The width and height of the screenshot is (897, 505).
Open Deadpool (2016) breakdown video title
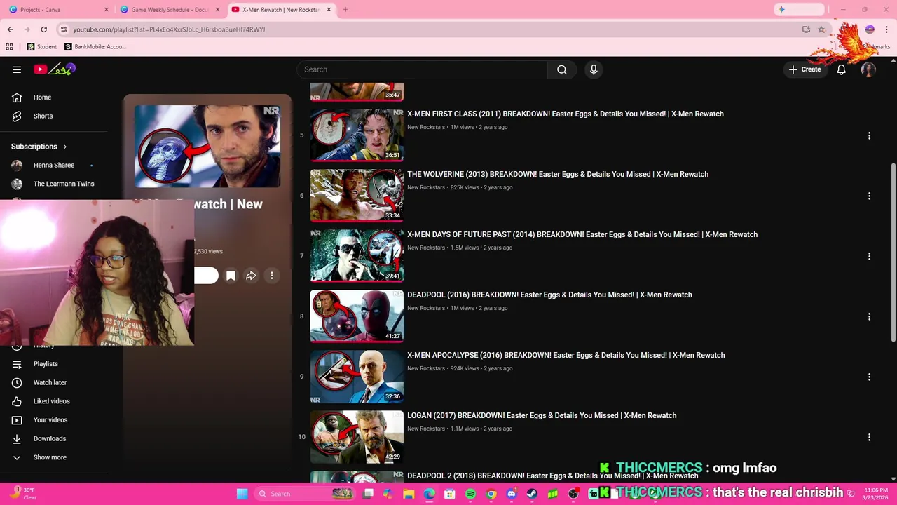(549, 295)
